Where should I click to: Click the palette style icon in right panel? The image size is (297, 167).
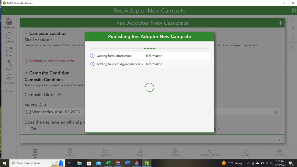coord(293,29)
